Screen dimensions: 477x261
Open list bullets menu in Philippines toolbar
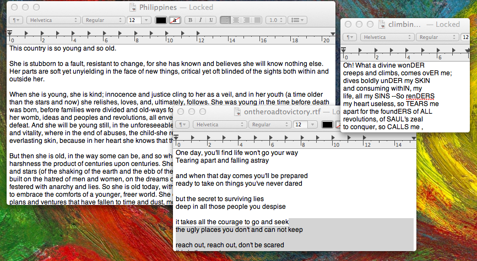point(298,20)
